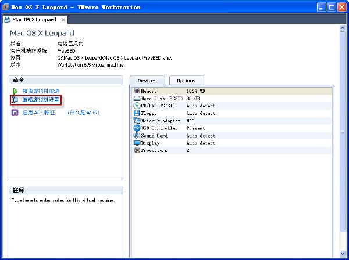
Task: Select the Hard Disk 30 GB value
Action: click(193, 99)
